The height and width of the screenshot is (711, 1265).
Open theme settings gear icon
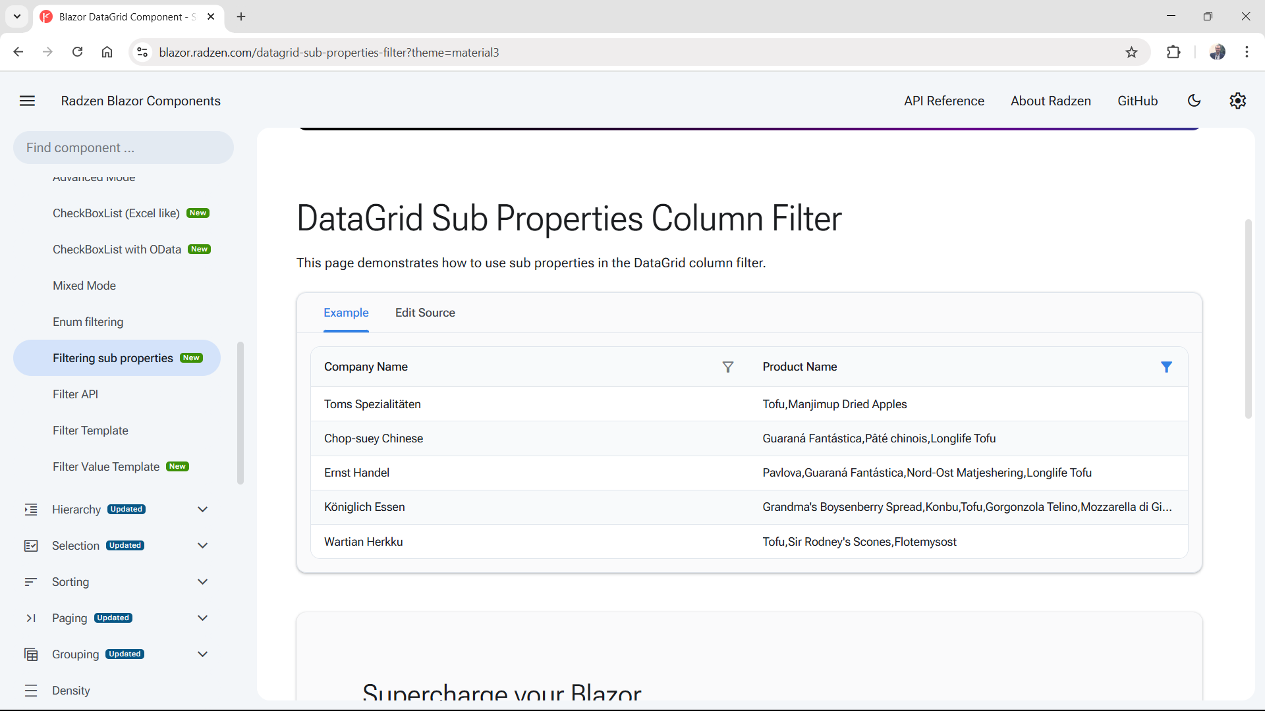1237,101
